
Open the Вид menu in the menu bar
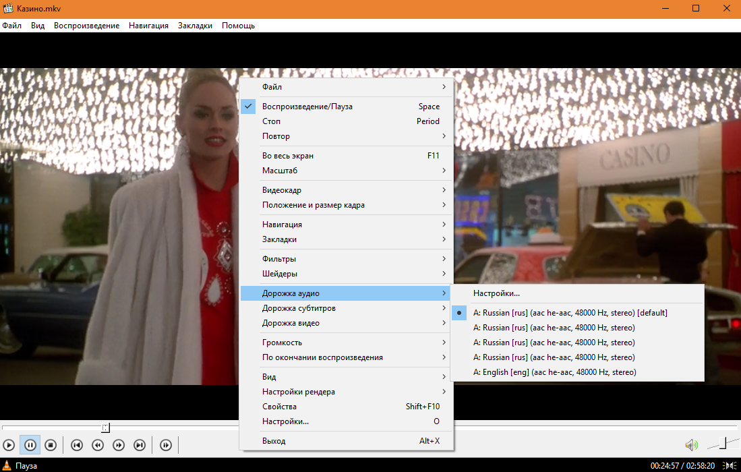point(38,26)
